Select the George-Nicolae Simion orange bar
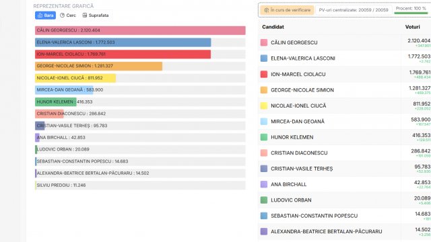Viewport: 431px width, 242px height. point(98,66)
